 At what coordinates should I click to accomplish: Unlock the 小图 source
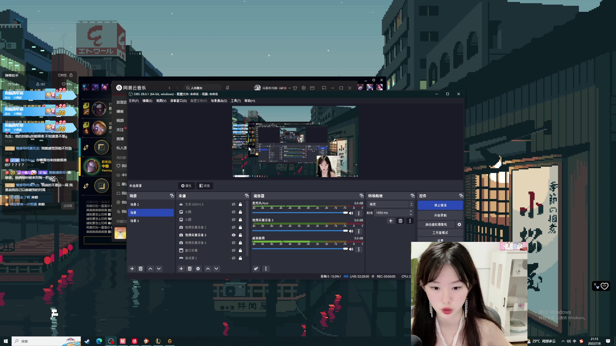point(240,220)
